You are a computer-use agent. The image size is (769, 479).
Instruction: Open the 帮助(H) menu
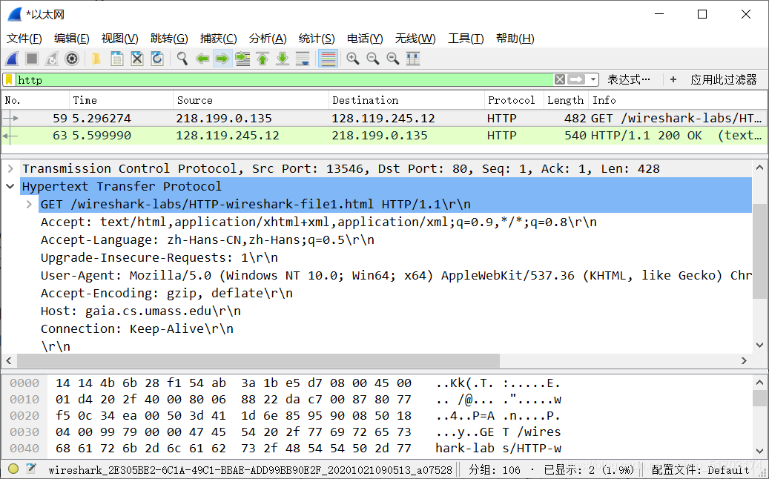click(515, 39)
